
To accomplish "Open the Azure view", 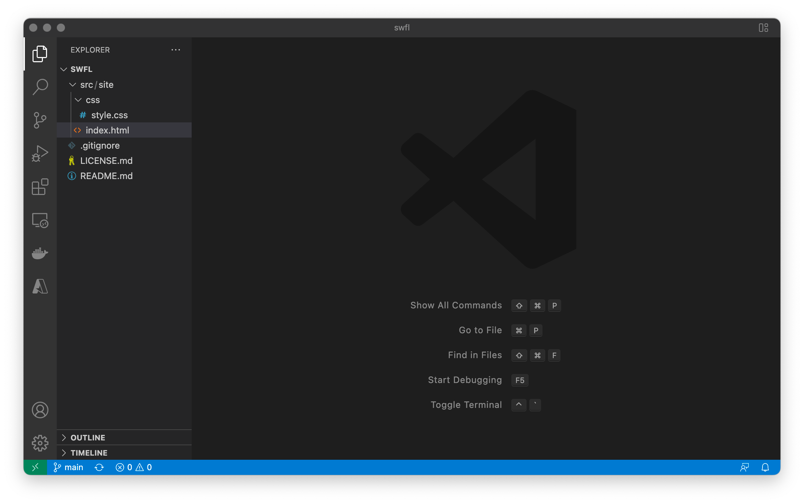I will (x=40, y=287).
